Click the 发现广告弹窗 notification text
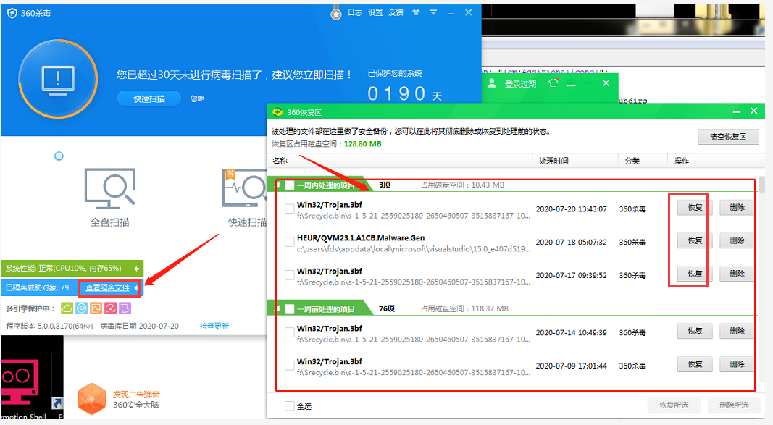 136,395
